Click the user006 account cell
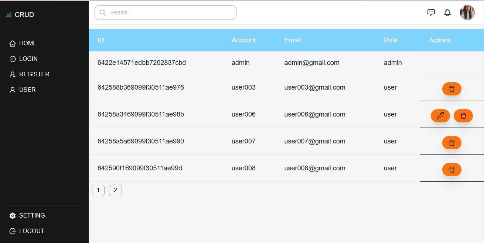The image size is (484, 243). [243, 114]
